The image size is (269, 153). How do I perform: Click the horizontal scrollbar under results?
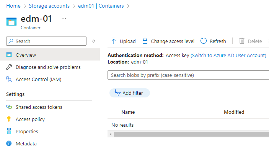tap(189, 134)
